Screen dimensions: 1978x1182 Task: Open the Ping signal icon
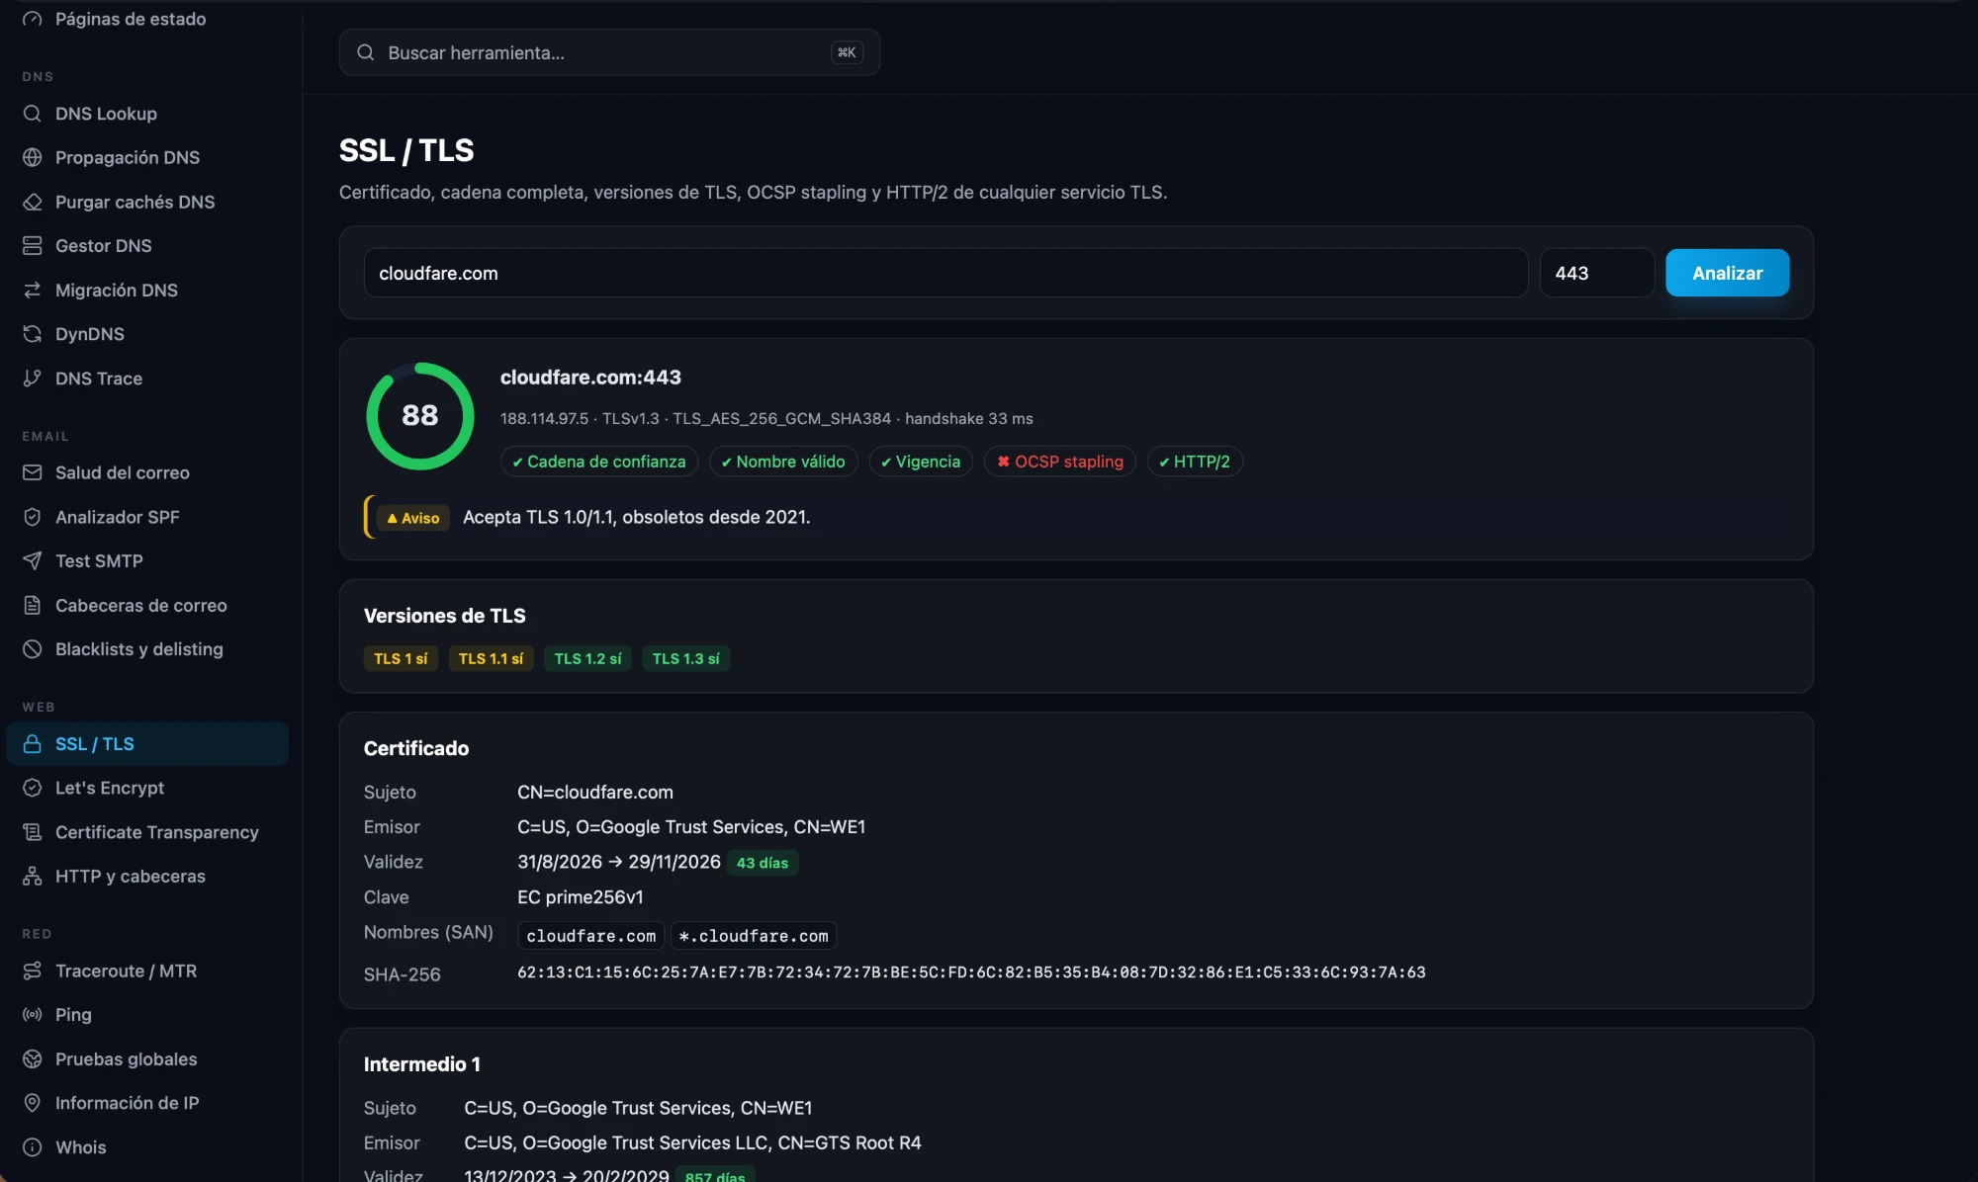[33, 1014]
